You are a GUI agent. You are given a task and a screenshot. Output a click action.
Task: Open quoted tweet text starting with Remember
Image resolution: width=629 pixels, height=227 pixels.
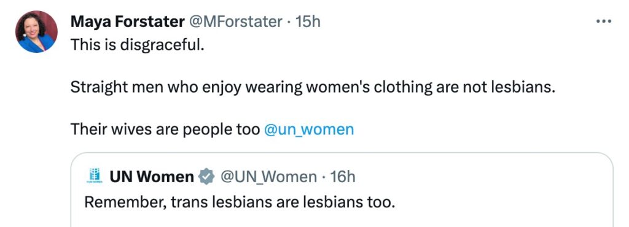(240, 202)
